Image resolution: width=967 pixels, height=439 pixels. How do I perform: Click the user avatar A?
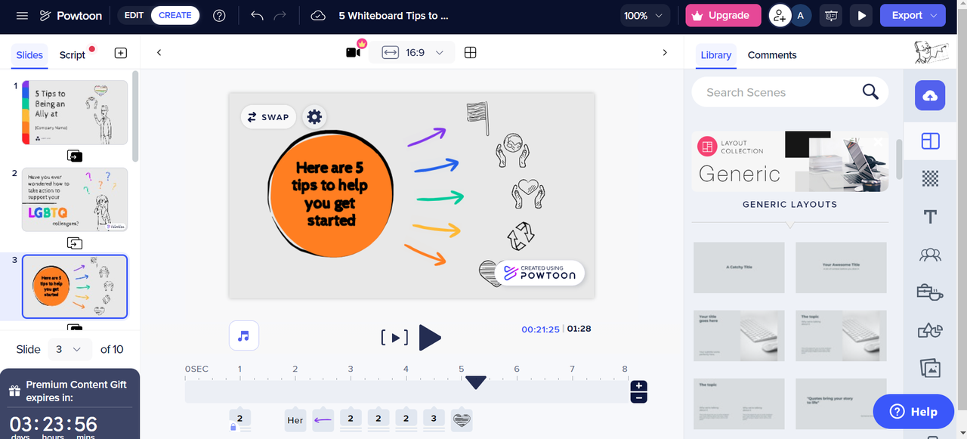click(x=801, y=16)
